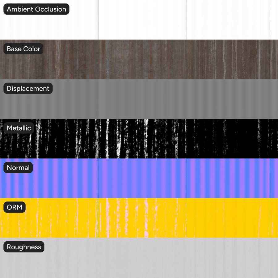This screenshot has height=278, width=278.
Task: Click the Displacement label
Action: [28, 88]
